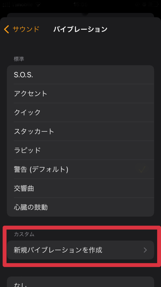161x287 pixels.
Task: Select なし vibration option
Action: coord(80,282)
